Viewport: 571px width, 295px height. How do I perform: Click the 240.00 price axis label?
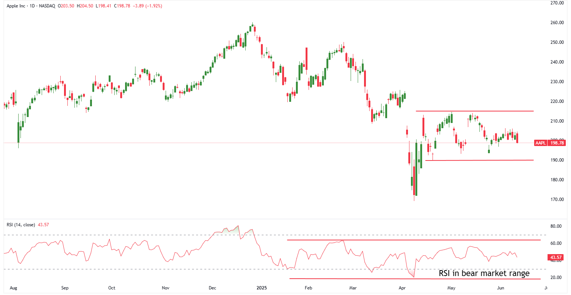[557, 62]
